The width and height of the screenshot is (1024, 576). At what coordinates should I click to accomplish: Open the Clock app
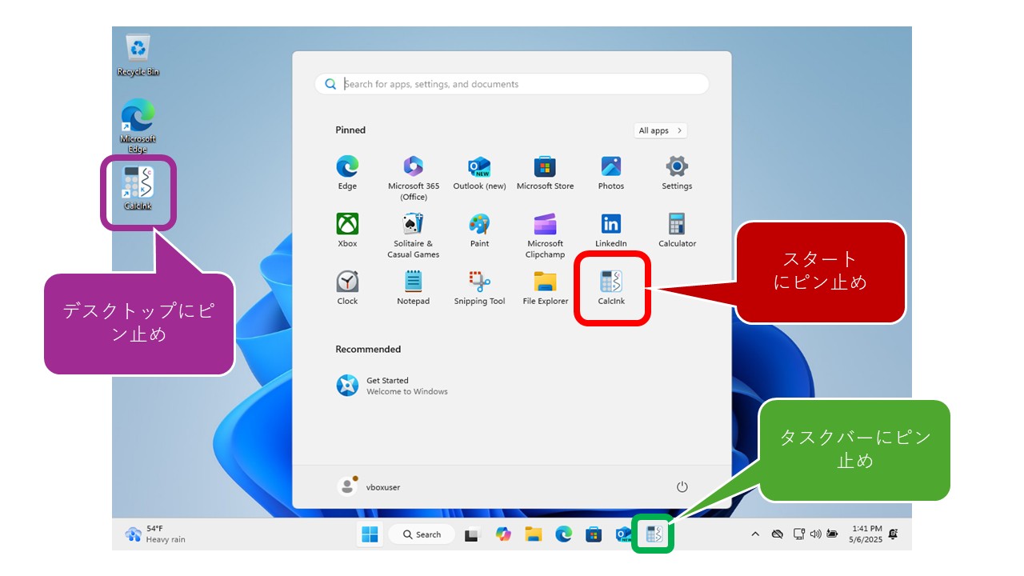[x=347, y=288]
